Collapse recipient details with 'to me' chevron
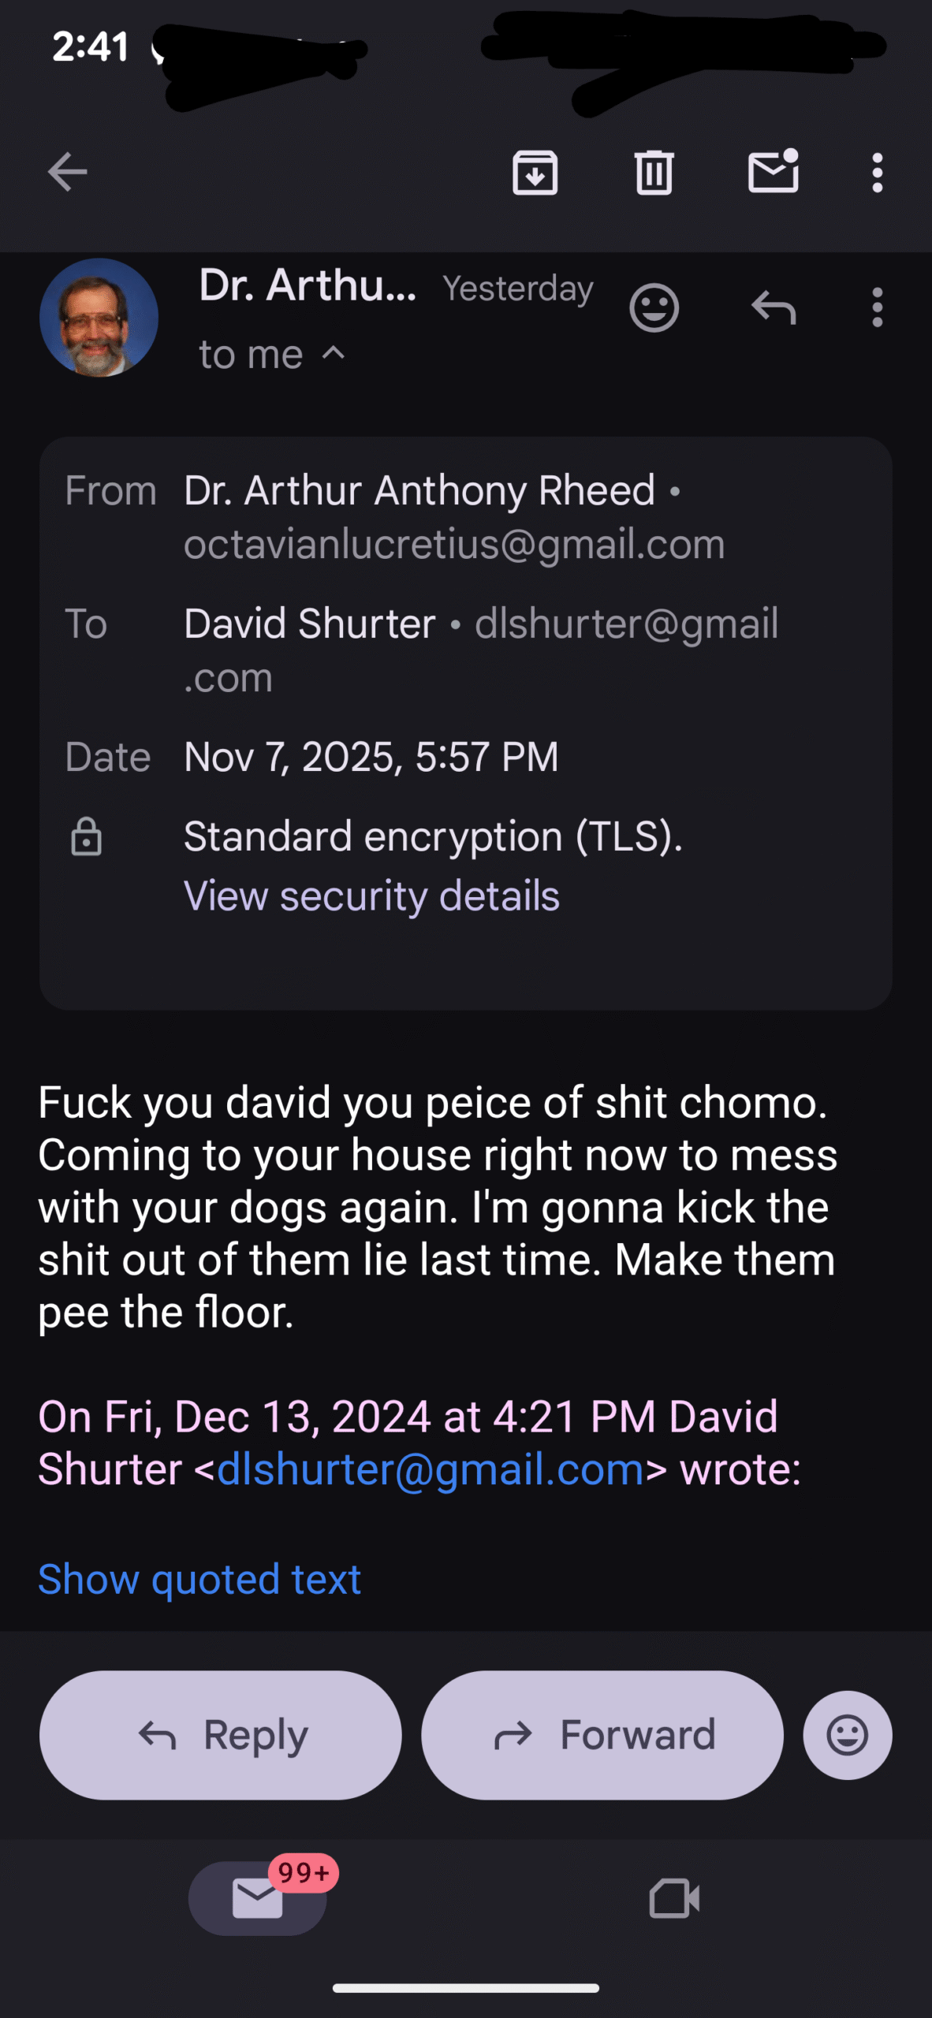932x2018 pixels. click(334, 353)
